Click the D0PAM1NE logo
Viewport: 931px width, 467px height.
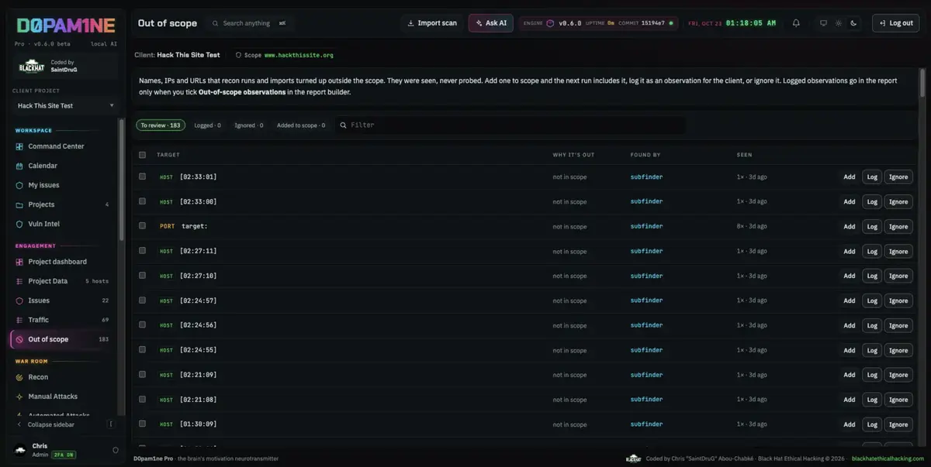(x=65, y=26)
